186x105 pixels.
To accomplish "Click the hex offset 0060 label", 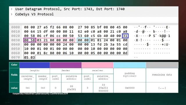I will pyautogui.click(x=15, y=53).
